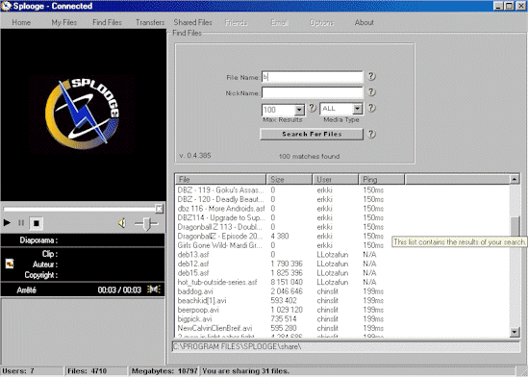This screenshot has width=529, height=378.
Task: Open help for Search For Files button
Action: pyautogui.click(x=371, y=134)
